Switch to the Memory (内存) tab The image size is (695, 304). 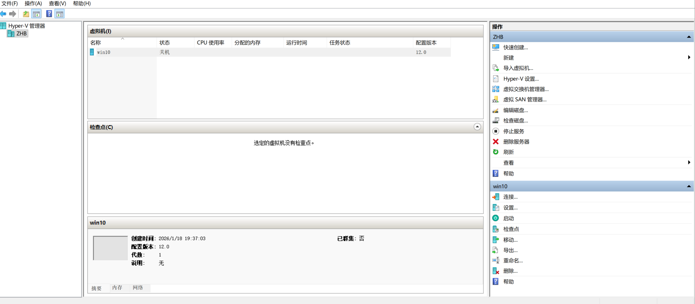click(117, 288)
